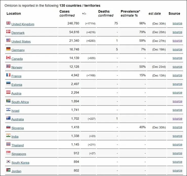187x176 pixels.
Task: Visit the source link in South Africa row
Action: 177,101
